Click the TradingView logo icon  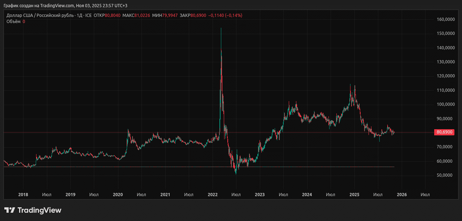[x=9, y=210]
